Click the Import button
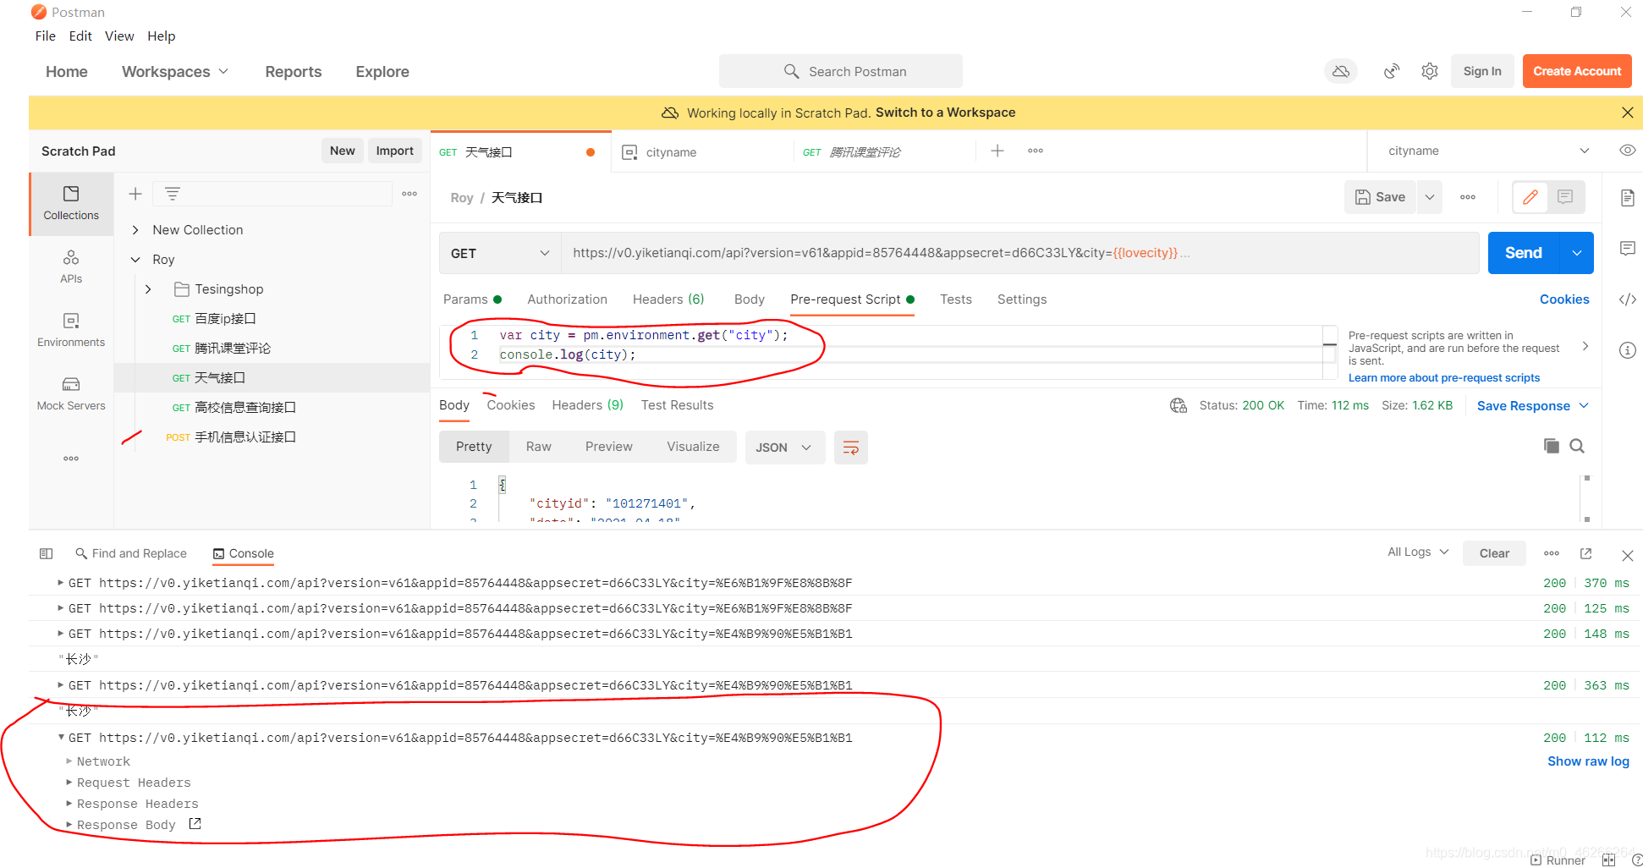This screenshot has height=868, width=1643. pos(394,151)
